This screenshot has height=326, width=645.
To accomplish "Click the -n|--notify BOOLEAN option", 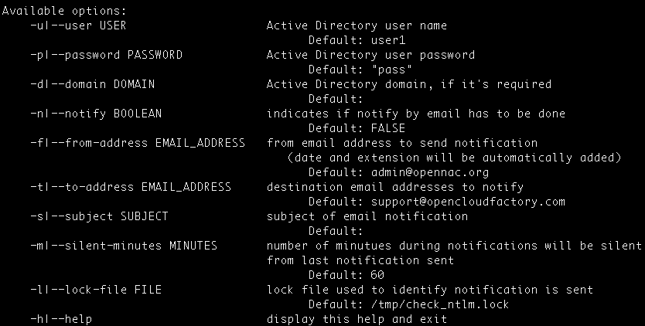I will point(96,114).
